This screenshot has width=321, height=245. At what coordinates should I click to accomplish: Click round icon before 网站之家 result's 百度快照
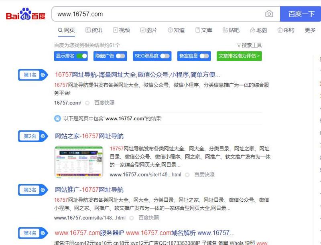[187, 175]
